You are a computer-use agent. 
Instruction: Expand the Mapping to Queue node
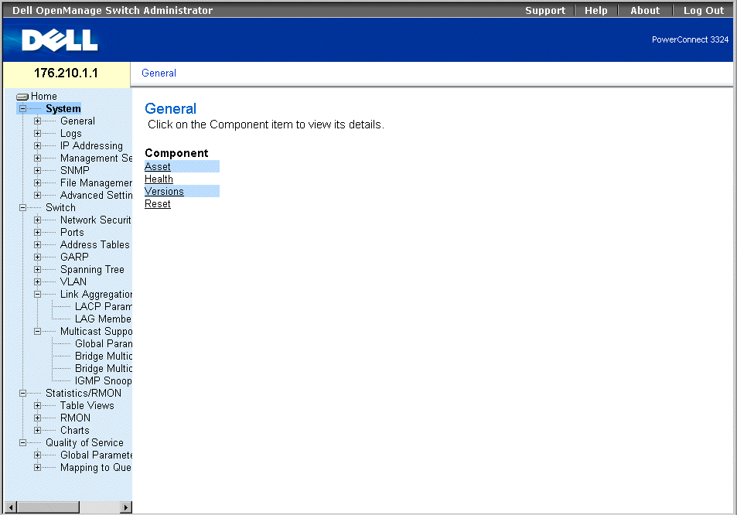tap(37, 468)
